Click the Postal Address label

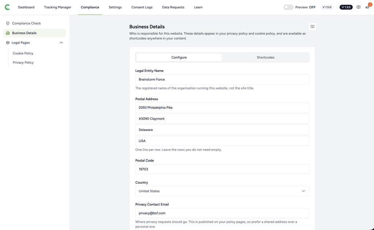click(x=146, y=99)
